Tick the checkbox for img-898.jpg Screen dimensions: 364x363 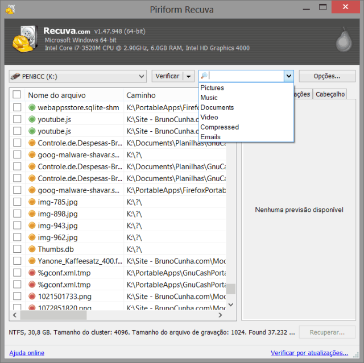(x=17, y=214)
